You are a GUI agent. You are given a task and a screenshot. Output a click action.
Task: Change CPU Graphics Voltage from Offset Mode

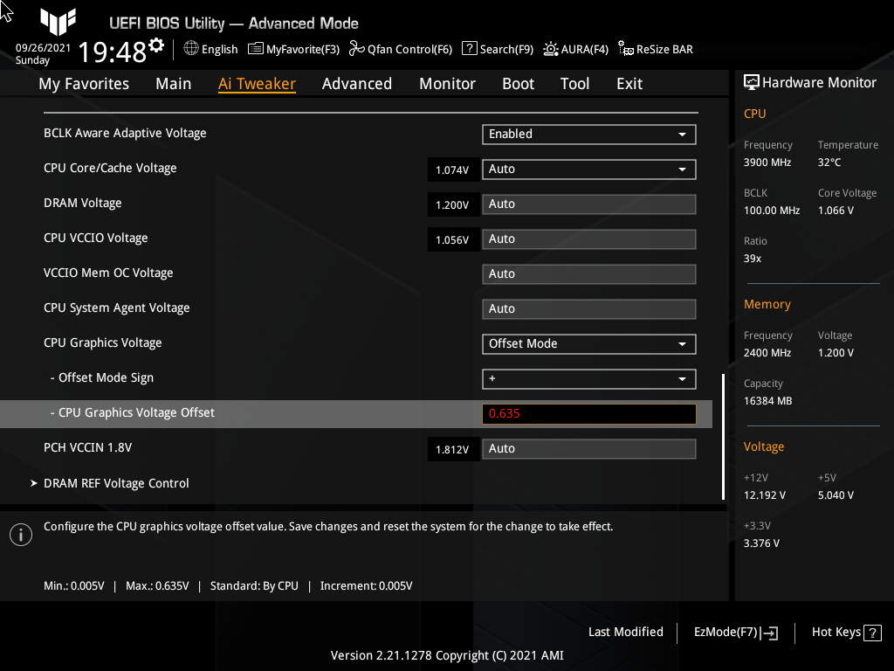588,343
